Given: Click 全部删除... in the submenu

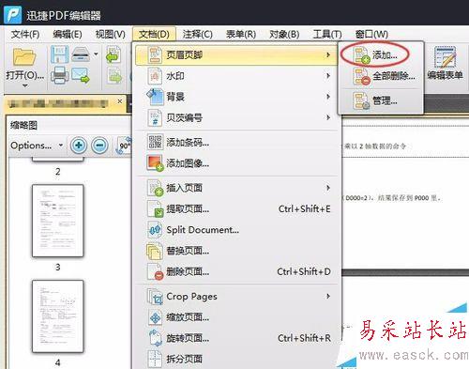Looking at the screenshot, I should click(x=381, y=76).
